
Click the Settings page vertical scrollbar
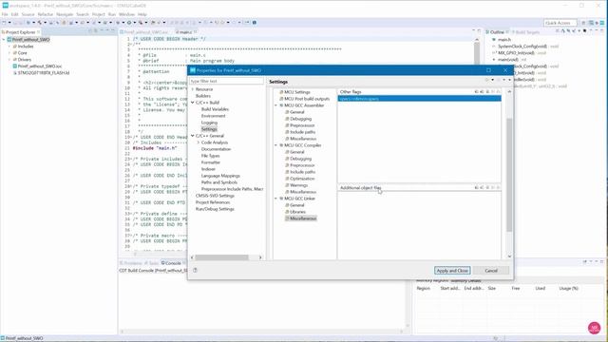pyautogui.click(x=509, y=175)
